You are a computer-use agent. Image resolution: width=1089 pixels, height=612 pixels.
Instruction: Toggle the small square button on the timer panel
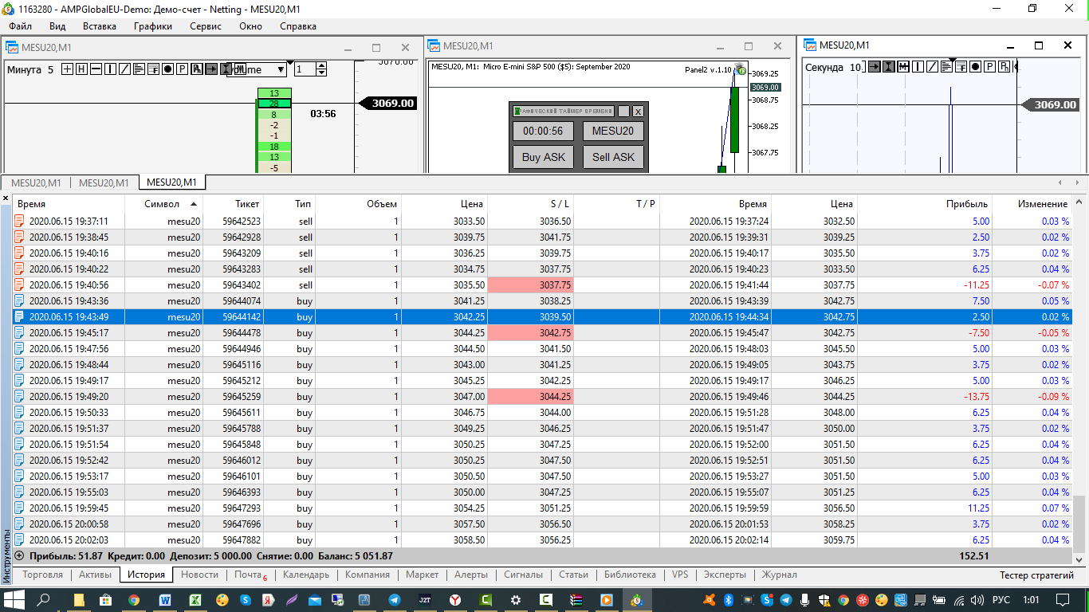[623, 112]
